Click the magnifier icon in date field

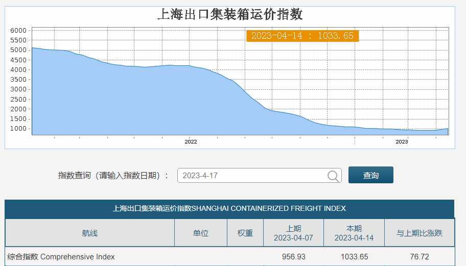pyautogui.click(x=333, y=176)
